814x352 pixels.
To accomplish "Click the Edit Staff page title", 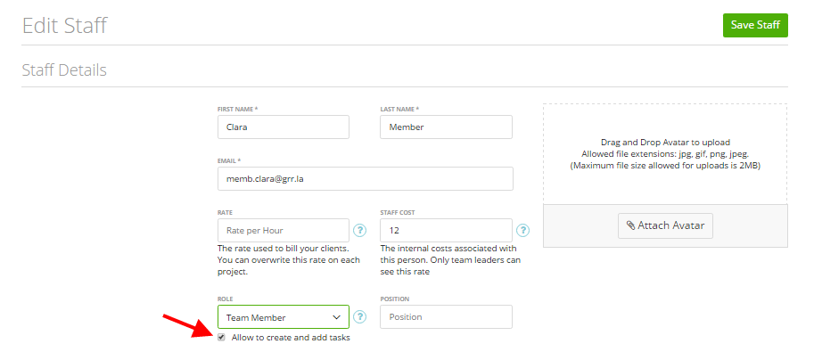I will coord(64,25).
